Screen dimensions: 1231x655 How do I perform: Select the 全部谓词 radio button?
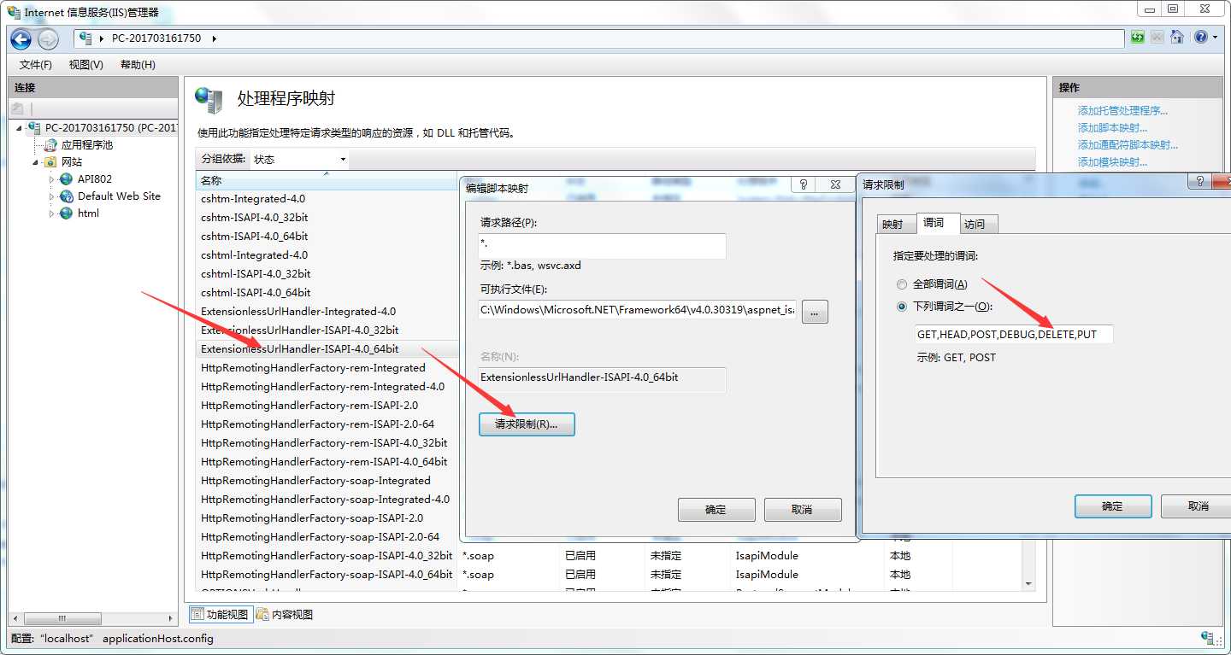tap(901, 284)
